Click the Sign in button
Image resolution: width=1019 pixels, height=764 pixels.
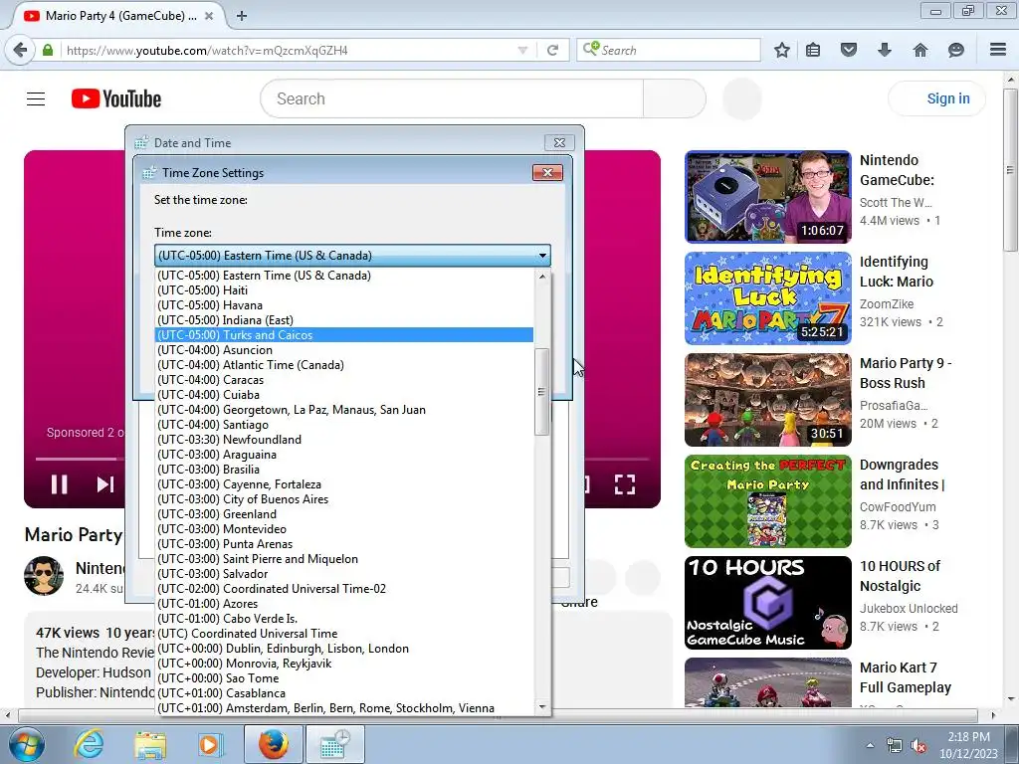click(936, 98)
